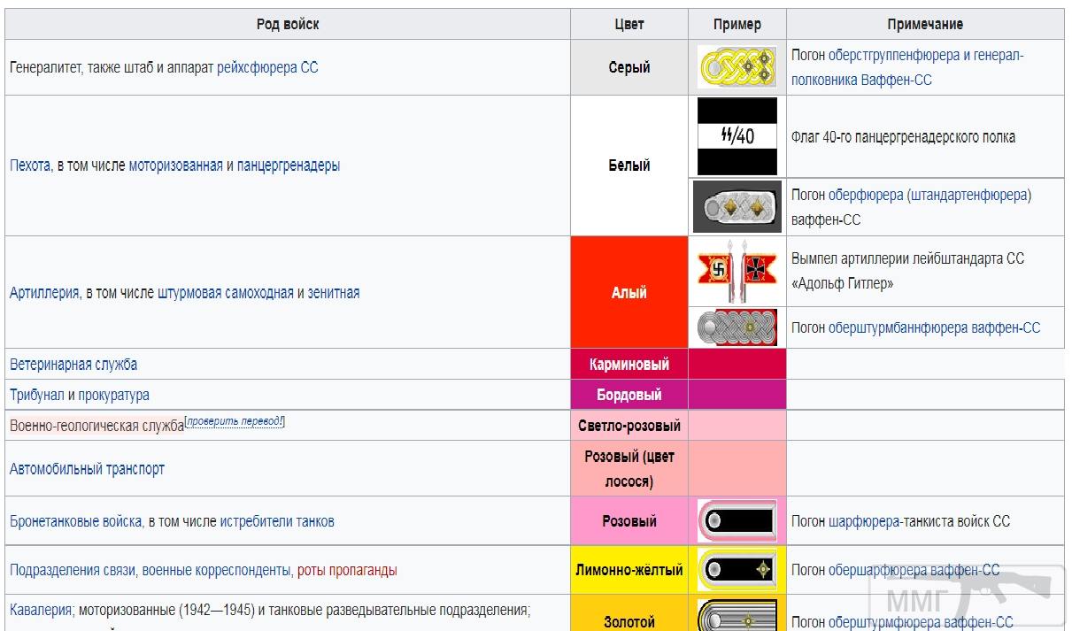Open the 'Артиллерия' link
Screen dimensions: 1072x631
[x=43, y=293]
